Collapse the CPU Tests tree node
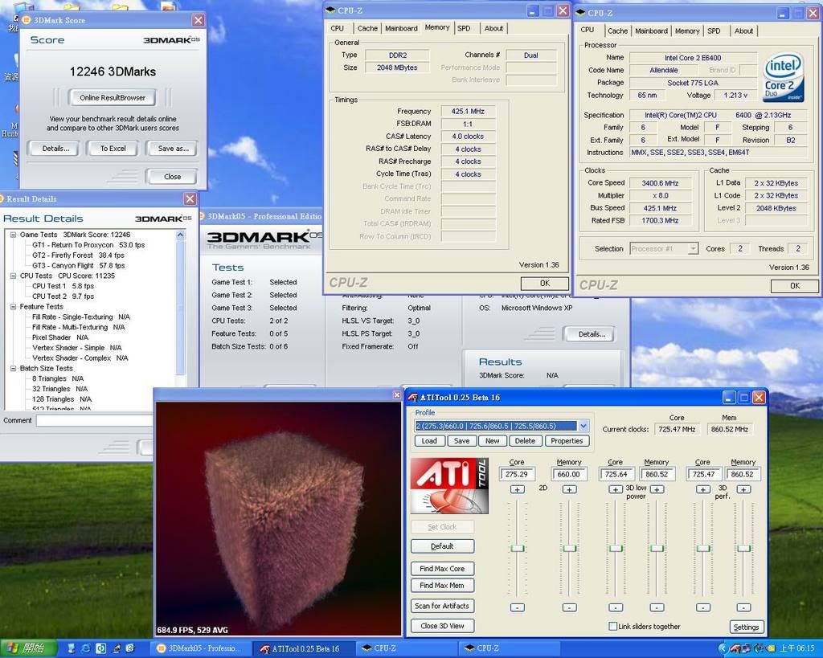Screen dimensions: 823x658 coord(13,276)
